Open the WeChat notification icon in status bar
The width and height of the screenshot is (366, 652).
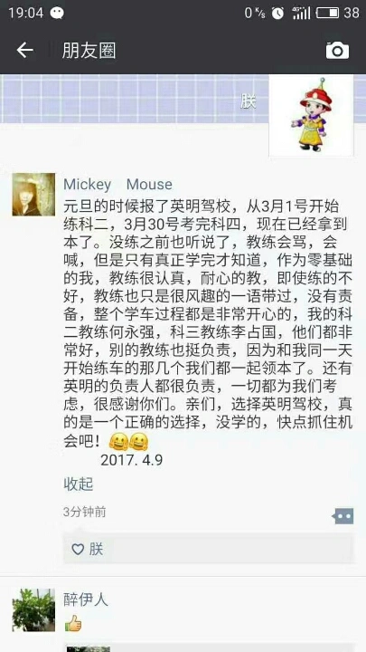[57, 13]
